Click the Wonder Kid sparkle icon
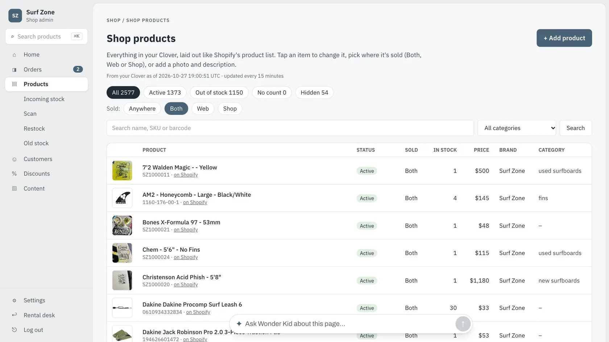Screen dimensions: 609x342 pos(239,324)
